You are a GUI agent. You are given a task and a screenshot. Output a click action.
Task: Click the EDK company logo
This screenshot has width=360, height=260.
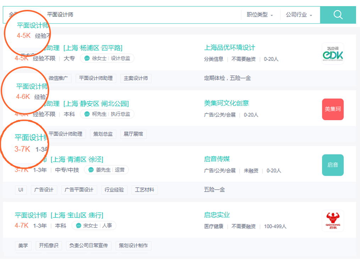(333, 54)
